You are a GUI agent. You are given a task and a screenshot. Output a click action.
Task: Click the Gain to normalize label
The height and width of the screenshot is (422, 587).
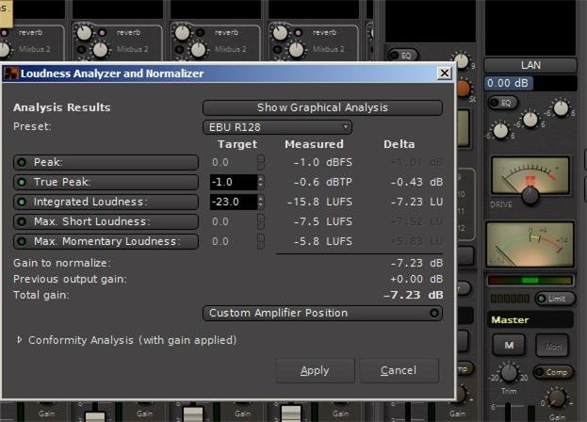tap(62, 263)
